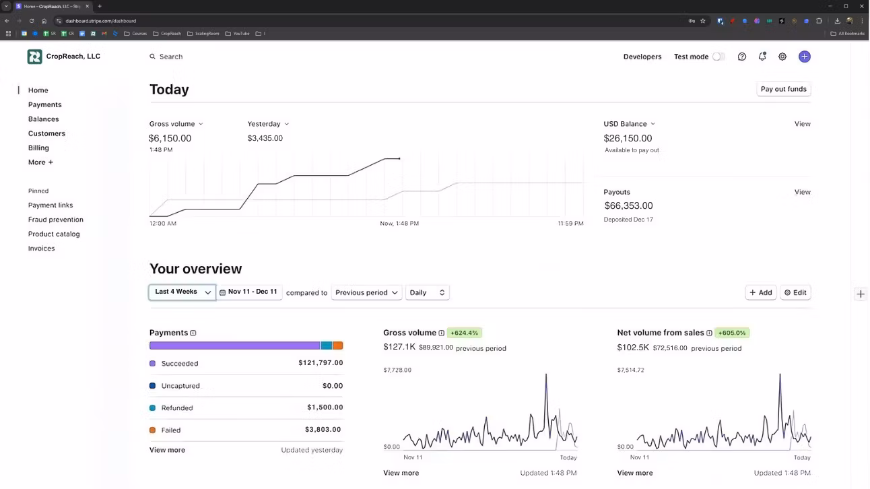
Task: Click the Gross volume info icon
Action: pyautogui.click(x=442, y=333)
